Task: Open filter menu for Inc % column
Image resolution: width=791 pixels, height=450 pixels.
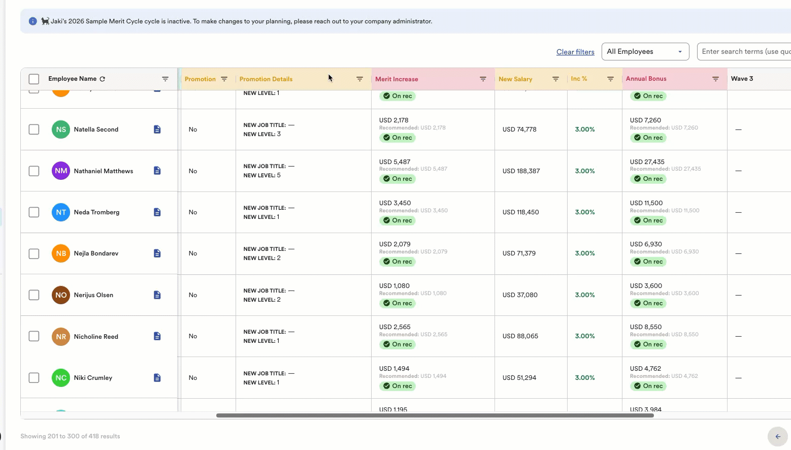Action: [x=610, y=79]
